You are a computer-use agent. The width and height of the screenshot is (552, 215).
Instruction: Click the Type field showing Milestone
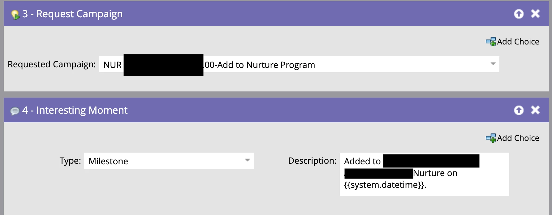(x=169, y=161)
